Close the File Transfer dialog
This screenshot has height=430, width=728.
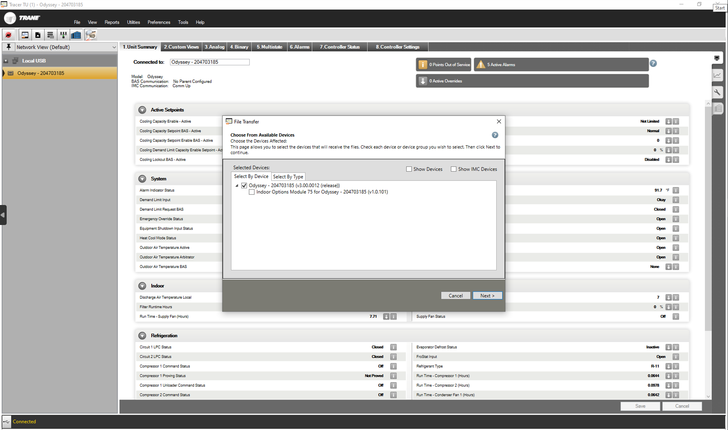(499, 122)
